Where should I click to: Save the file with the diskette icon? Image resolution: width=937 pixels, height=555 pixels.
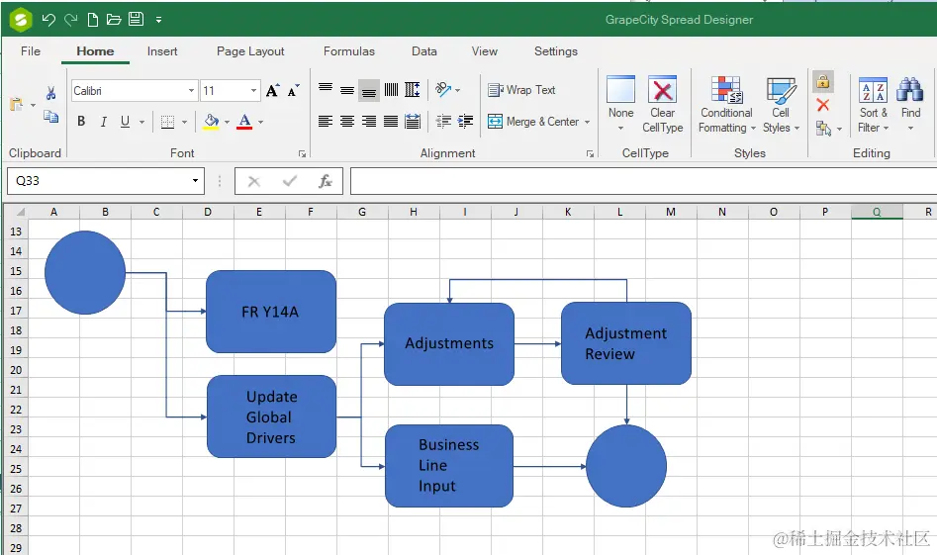coord(137,19)
